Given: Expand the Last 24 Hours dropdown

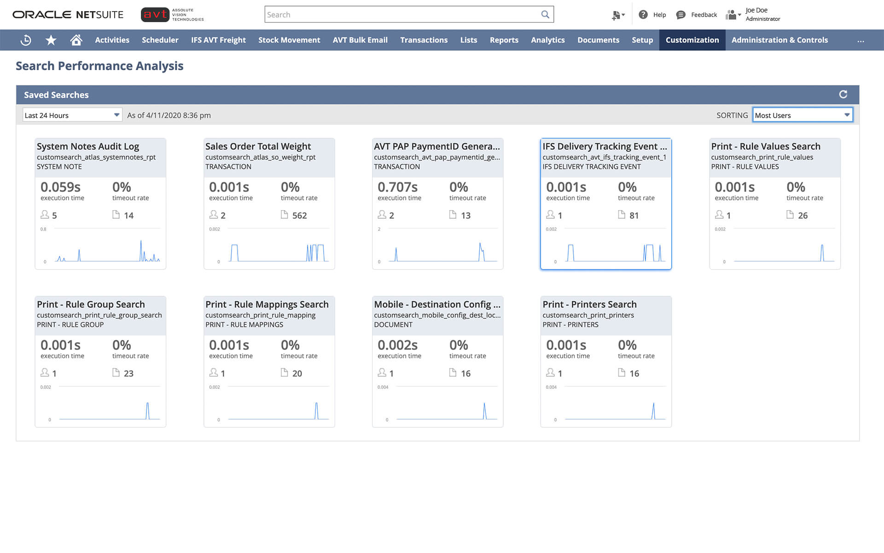Looking at the screenshot, I should 72,115.
